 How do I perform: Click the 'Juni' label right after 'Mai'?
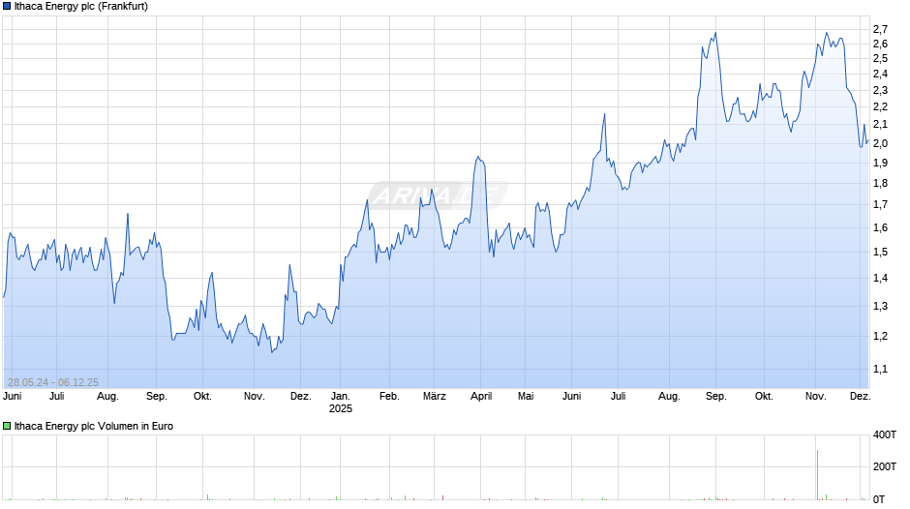571,397
